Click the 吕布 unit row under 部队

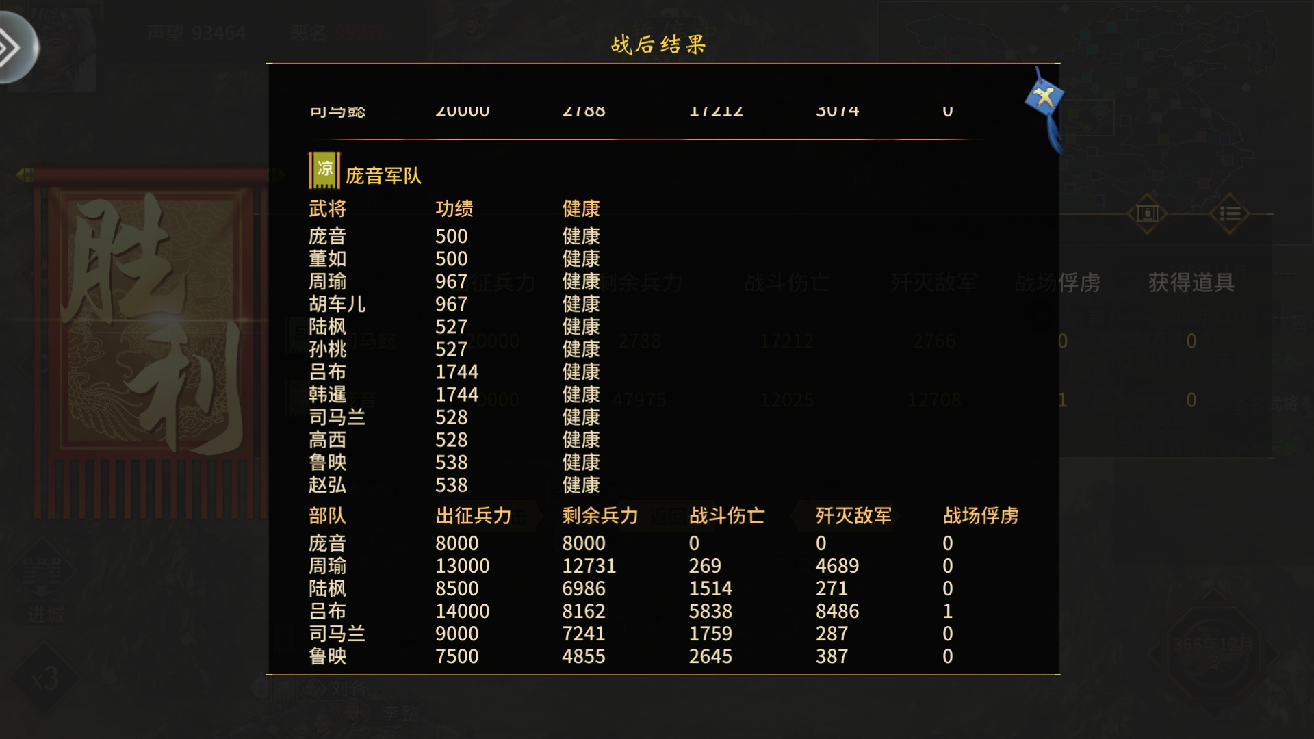point(630,611)
